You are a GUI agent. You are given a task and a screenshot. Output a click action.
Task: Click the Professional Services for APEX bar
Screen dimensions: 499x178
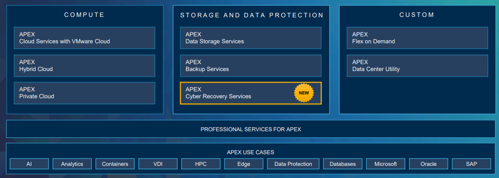251,129
